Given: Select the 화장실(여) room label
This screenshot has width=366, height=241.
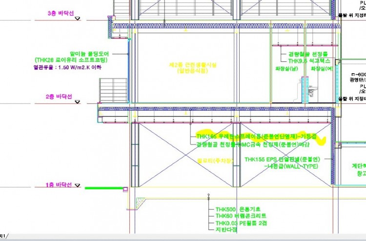Looking at the screenshot, I should [x=322, y=68].
